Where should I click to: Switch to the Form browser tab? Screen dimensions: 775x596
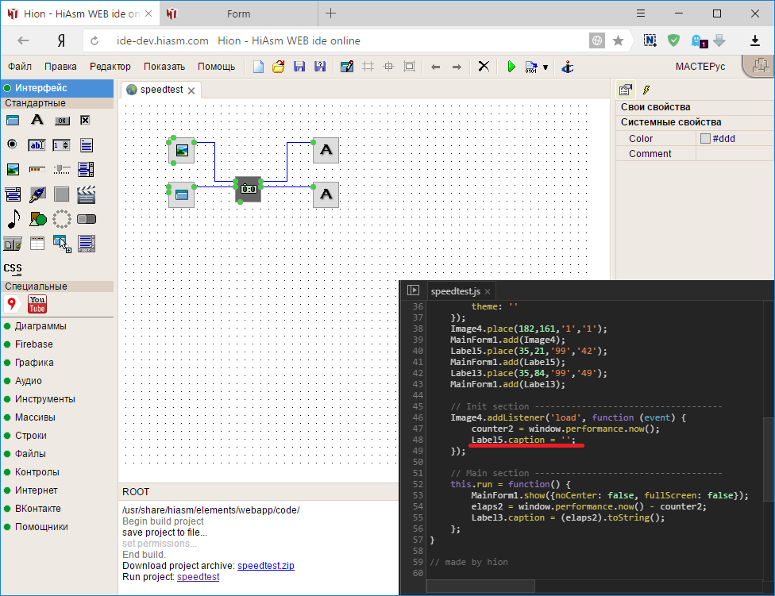click(239, 13)
